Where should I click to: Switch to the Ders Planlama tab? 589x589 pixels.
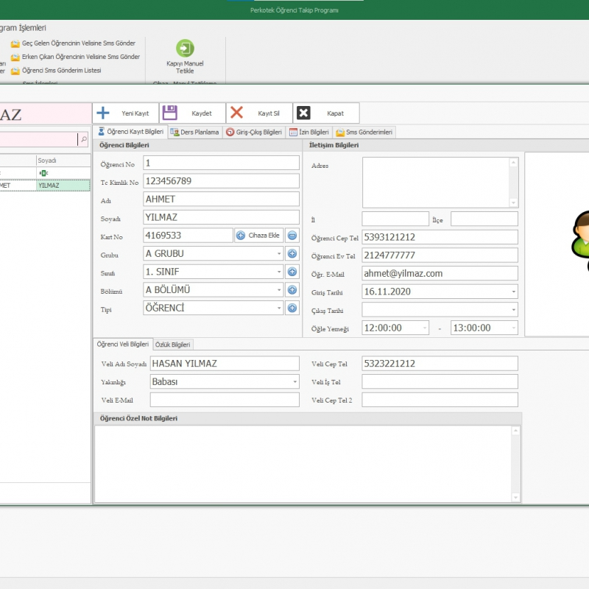[195, 133]
